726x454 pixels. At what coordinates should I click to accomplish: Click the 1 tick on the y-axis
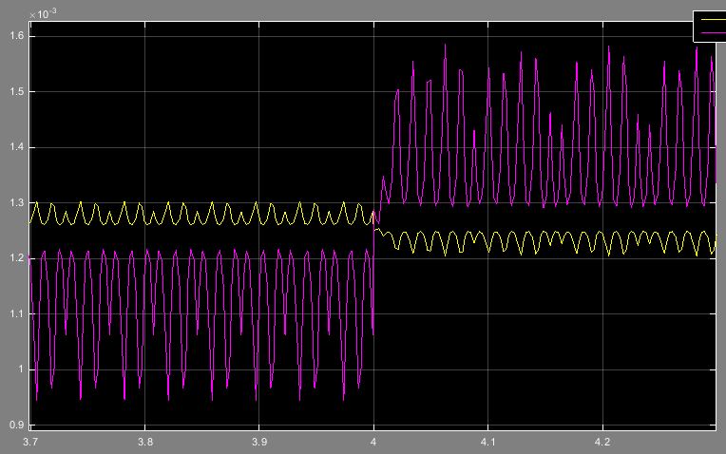(x=22, y=369)
